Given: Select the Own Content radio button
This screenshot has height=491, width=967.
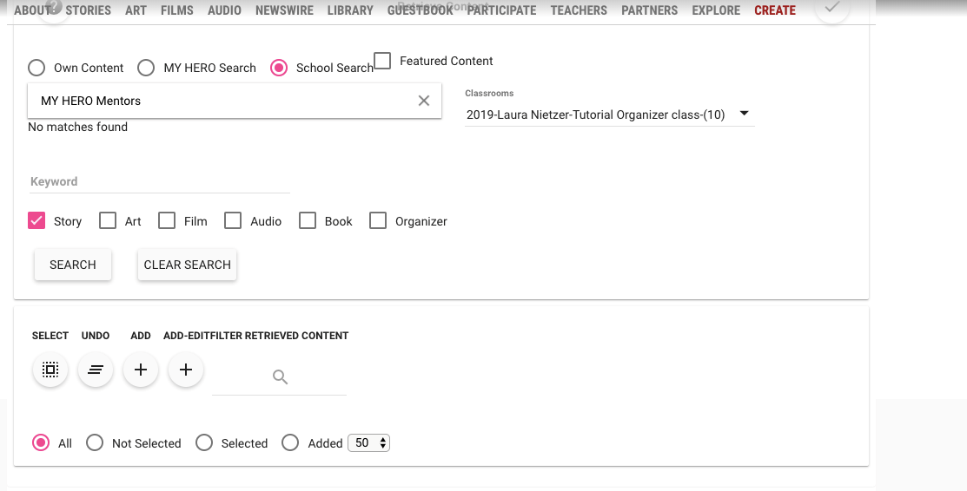Looking at the screenshot, I should point(36,68).
